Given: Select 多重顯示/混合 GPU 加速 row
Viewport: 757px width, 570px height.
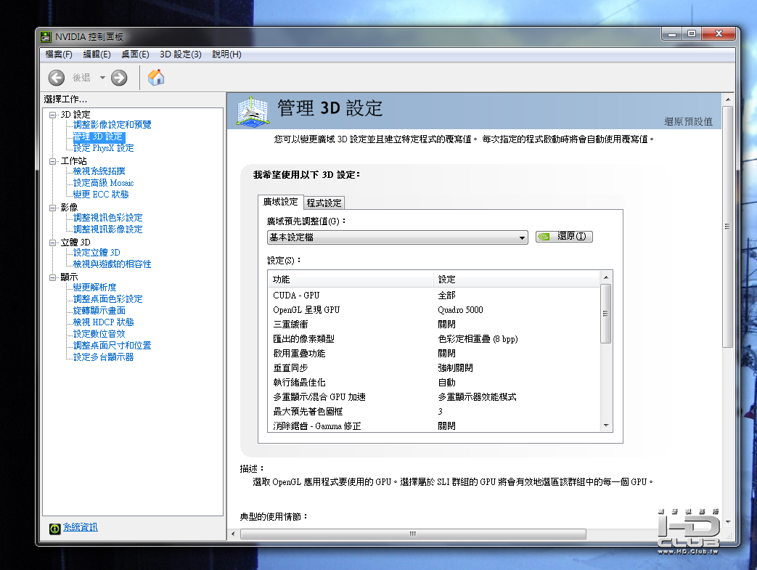Looking at the screenshot, I should click(434, 396).
